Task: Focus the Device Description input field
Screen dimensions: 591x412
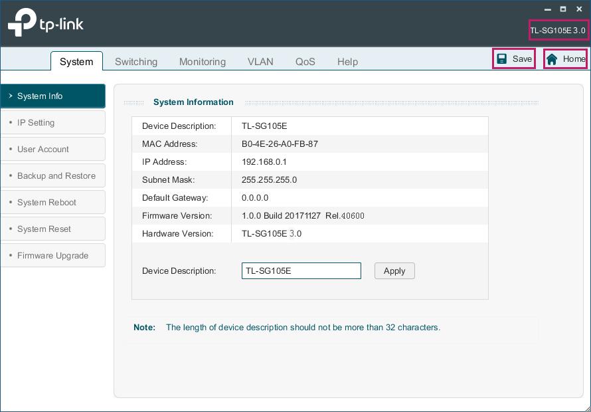Action: tap(301, 271)
